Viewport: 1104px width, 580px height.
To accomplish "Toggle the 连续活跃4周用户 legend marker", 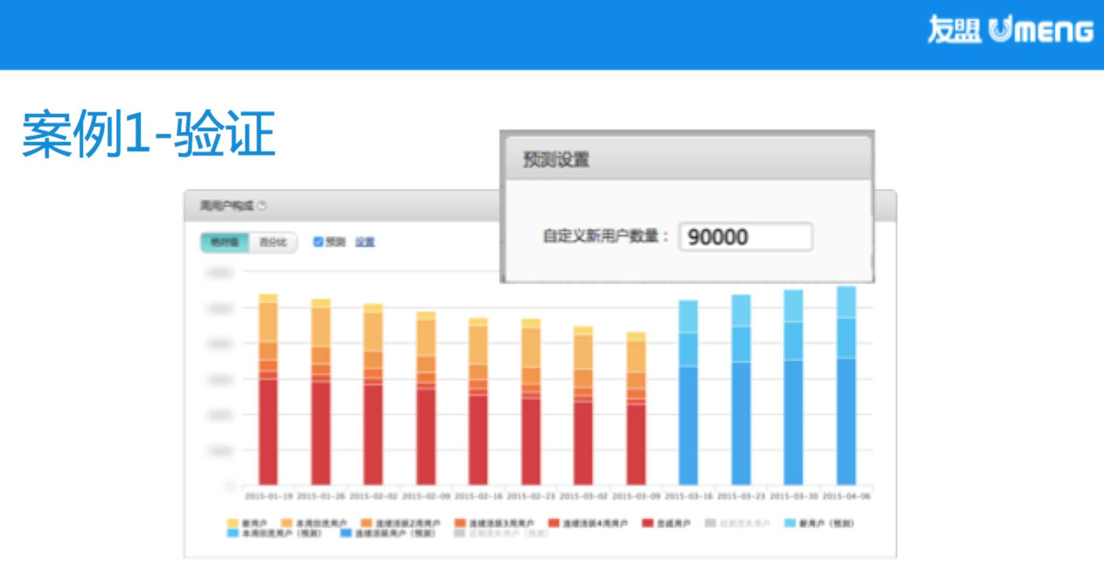I will point(554,523).
